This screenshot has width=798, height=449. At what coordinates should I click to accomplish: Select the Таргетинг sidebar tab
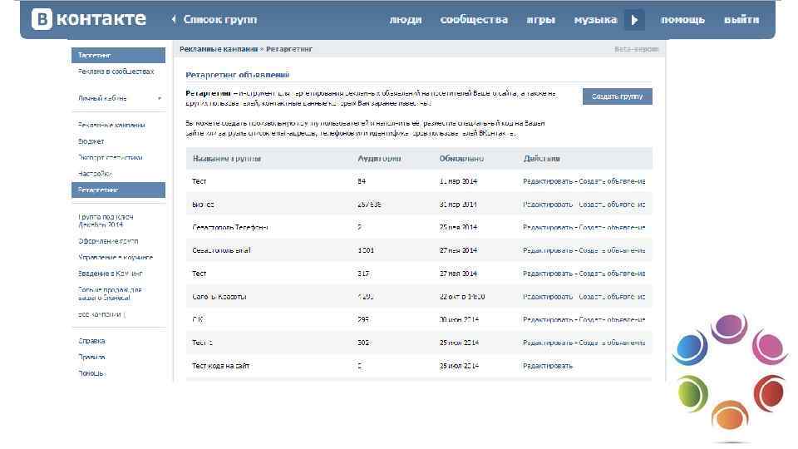tap(118, 55)
